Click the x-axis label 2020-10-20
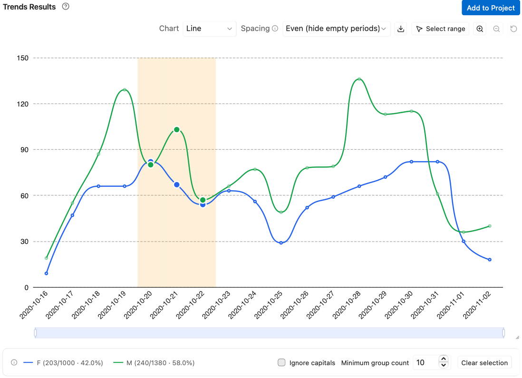 (138, 304)
